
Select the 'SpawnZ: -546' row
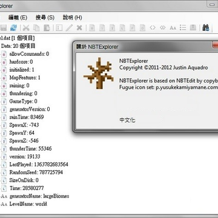pos(24,141)
